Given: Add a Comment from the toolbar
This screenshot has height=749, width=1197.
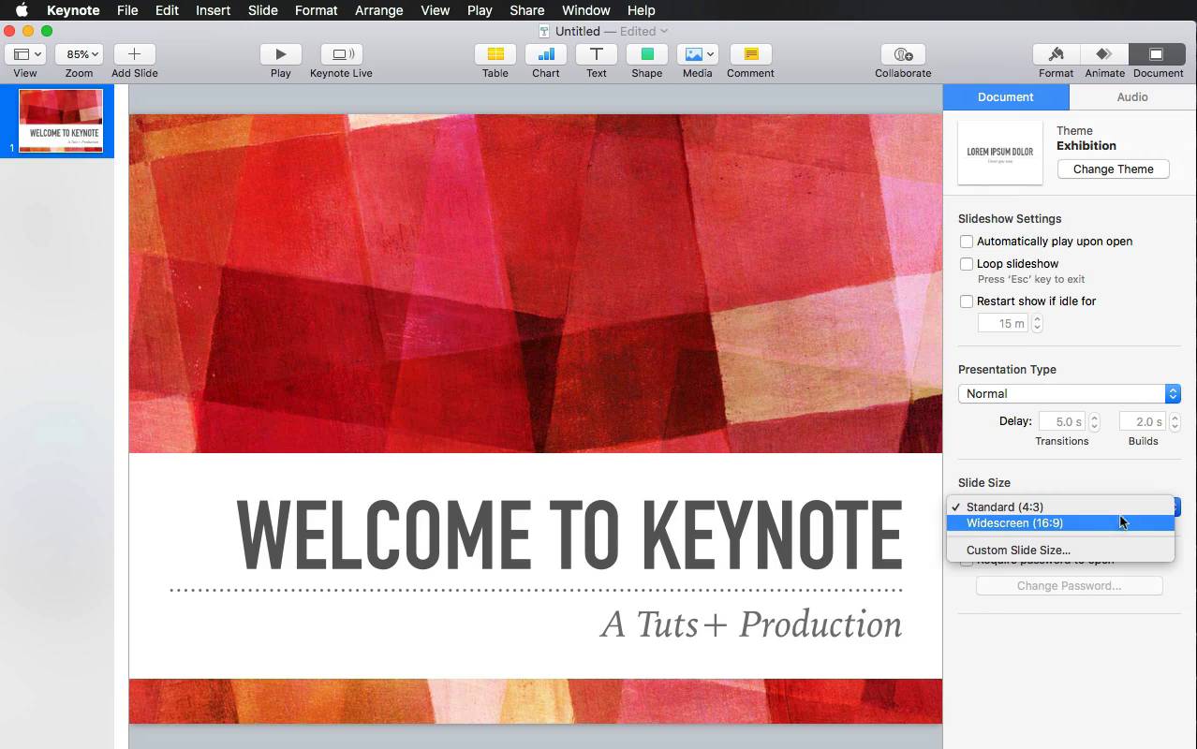Looking at the screenshot, I should (750, 54).
